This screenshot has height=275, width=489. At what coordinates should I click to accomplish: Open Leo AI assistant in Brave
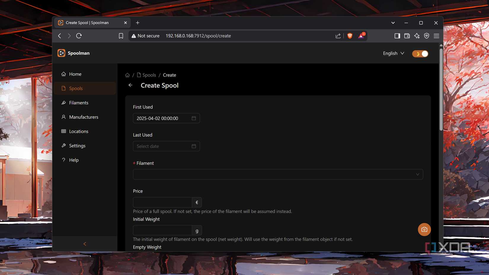[417, 36]
